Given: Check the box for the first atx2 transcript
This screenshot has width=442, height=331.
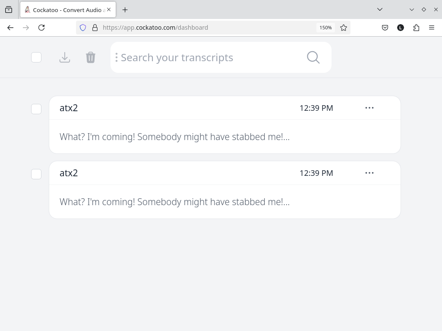Looking at the screenshot, I should [36, 109].
